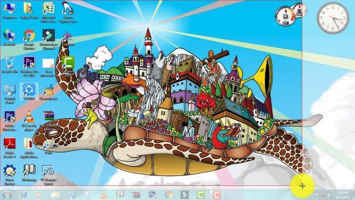Open the Sonma Typing Expert shortcut

click(68, 12)
